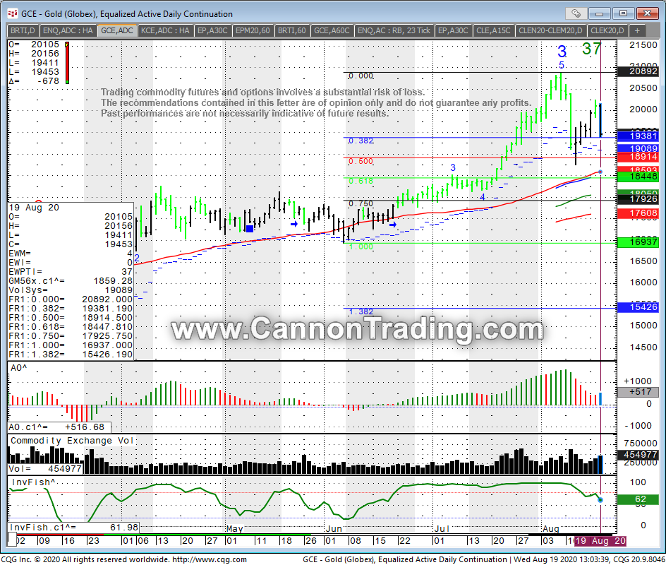This screenshot has height=565, width=666.
Task: Click the 19 Aug 20 date marker
Action: pos(600,540)
